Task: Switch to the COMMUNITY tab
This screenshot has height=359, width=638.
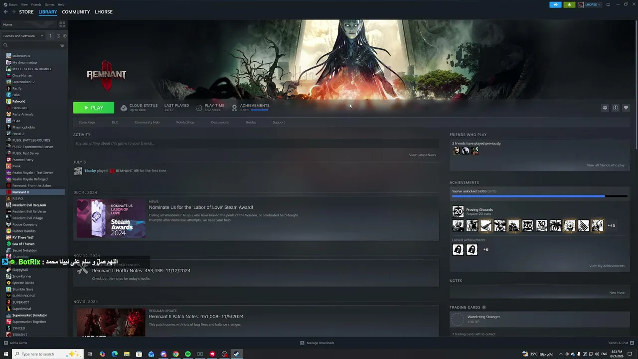Action: click(76, 12)
